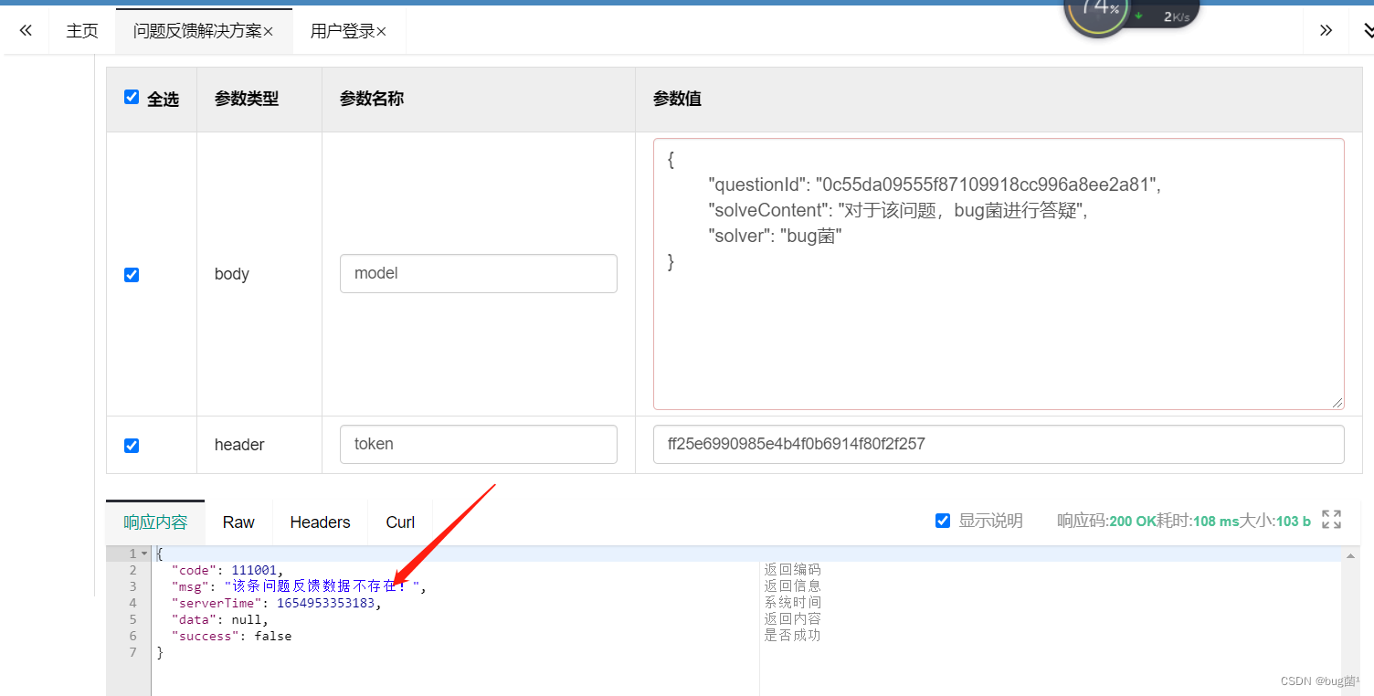
Task: Select the 响应内容 tab
Action: tap(155, 522)
